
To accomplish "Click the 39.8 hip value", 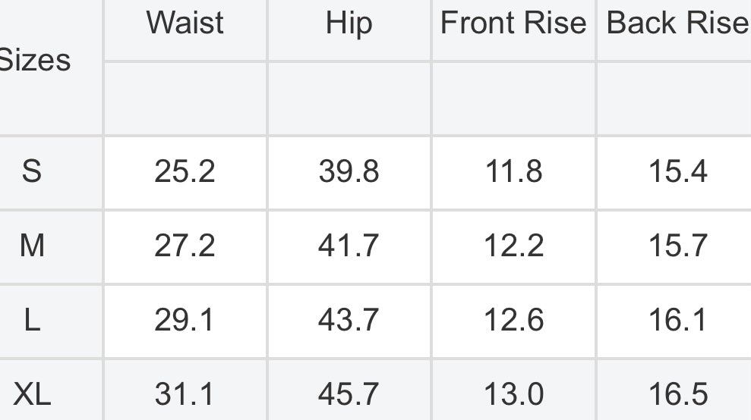I will [x=349, y=171].
